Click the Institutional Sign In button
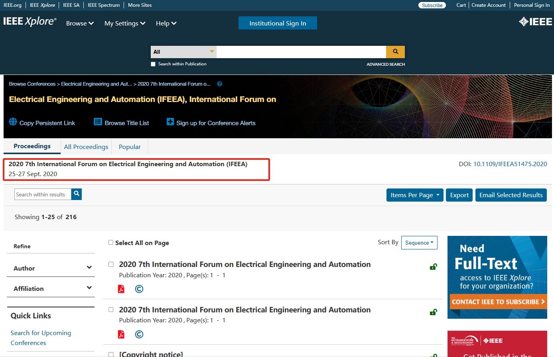 pos(278,23)
